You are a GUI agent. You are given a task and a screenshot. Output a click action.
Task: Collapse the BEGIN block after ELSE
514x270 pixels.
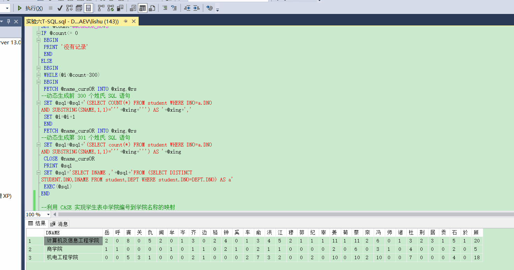[38, 68]
